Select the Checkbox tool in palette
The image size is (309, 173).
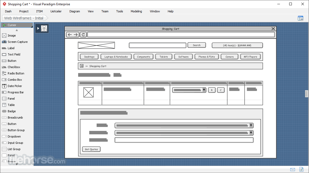pos(14,67)
